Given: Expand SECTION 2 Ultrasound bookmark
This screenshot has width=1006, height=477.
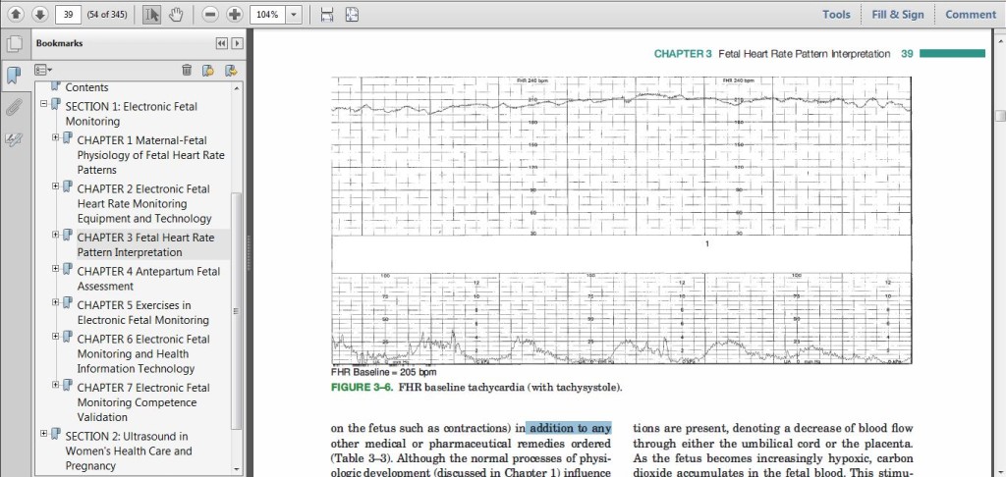Looking at the screenshot, I should point(43,434).
